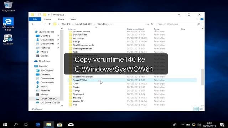Open pinned Desktop under Quick access
The image size is (228, 128).
(x=45, y=36)
